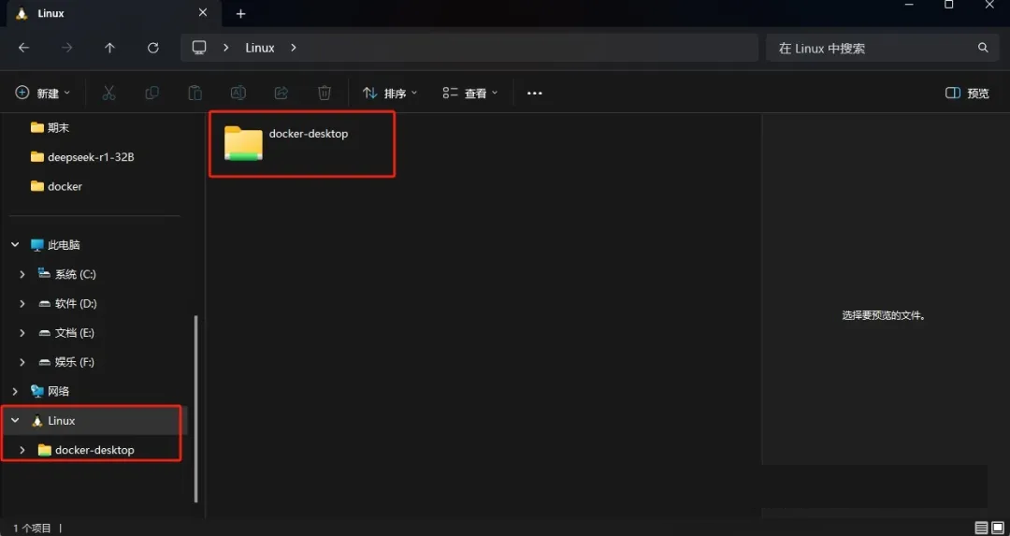
Task: Collapse the Linux tree node
Action: click(x=15, y=421)
